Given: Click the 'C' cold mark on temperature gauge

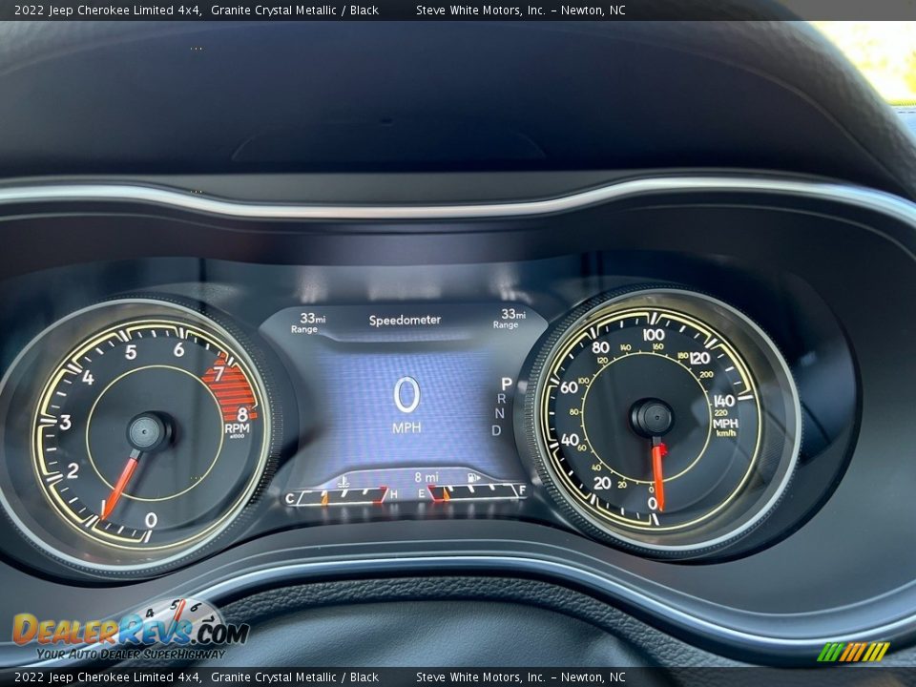Looking at the screenshot, I should 290,499.
